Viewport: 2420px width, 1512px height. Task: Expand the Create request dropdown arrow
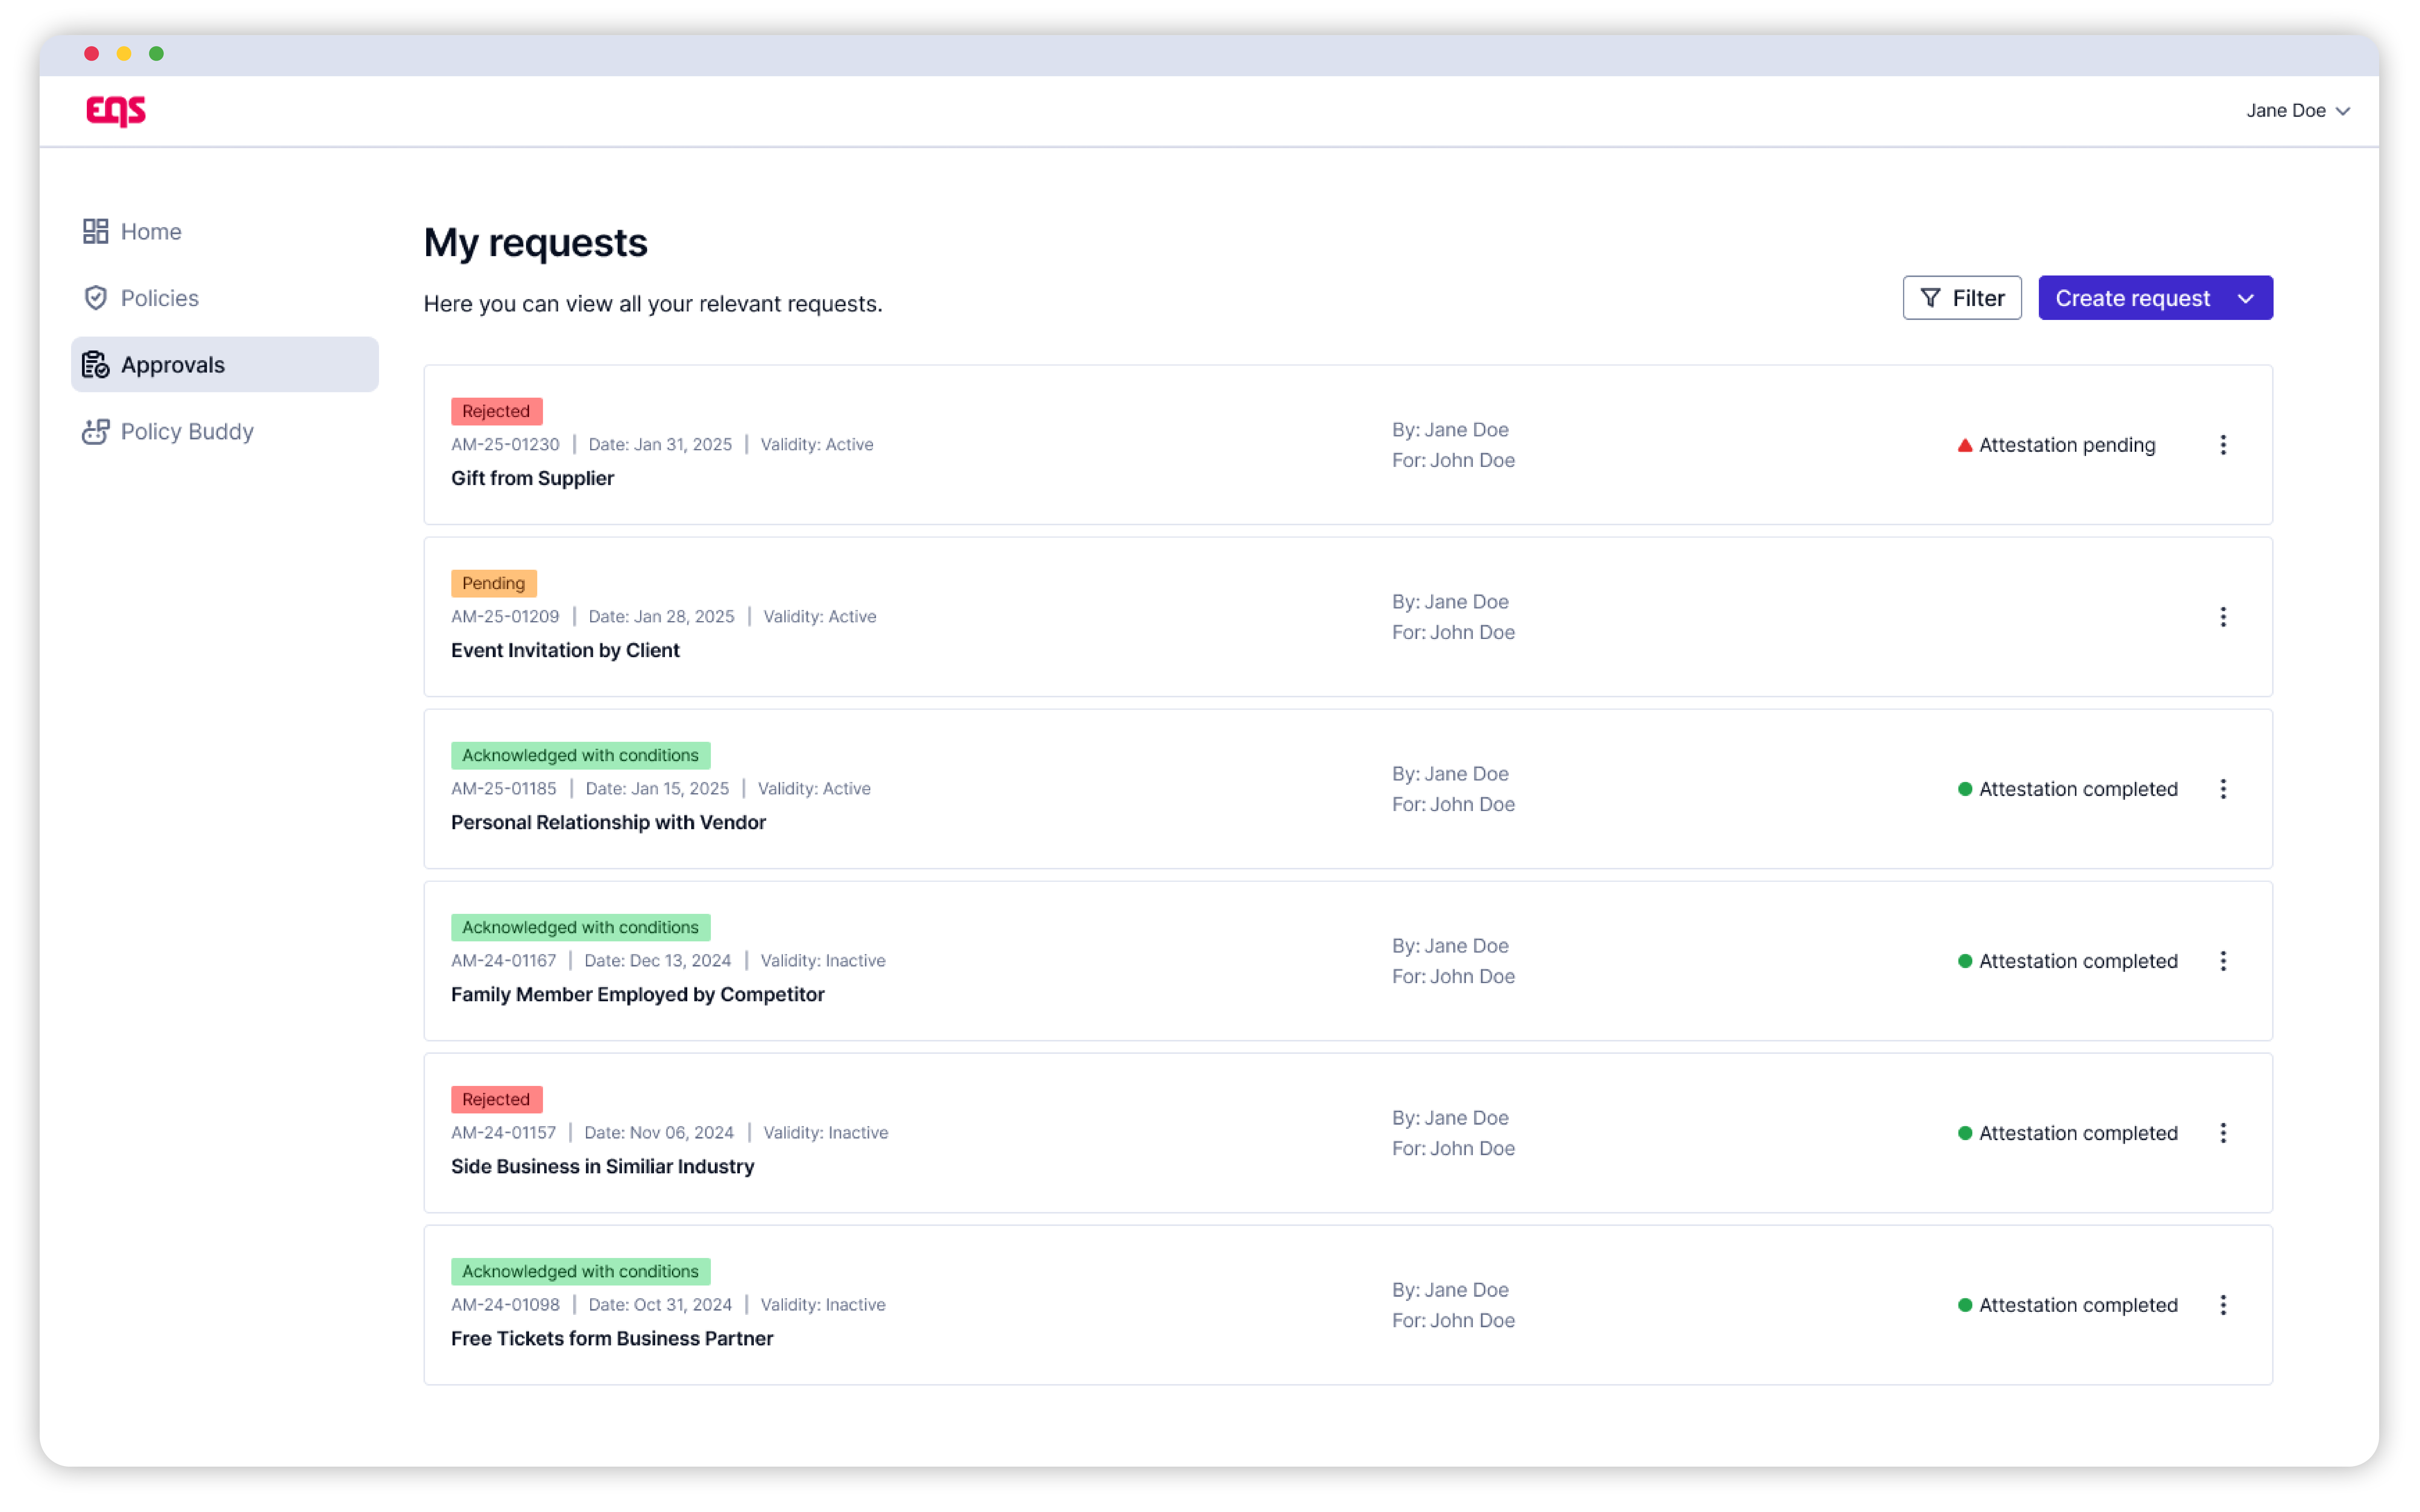pyautogui.click(x=2246, y=299)
